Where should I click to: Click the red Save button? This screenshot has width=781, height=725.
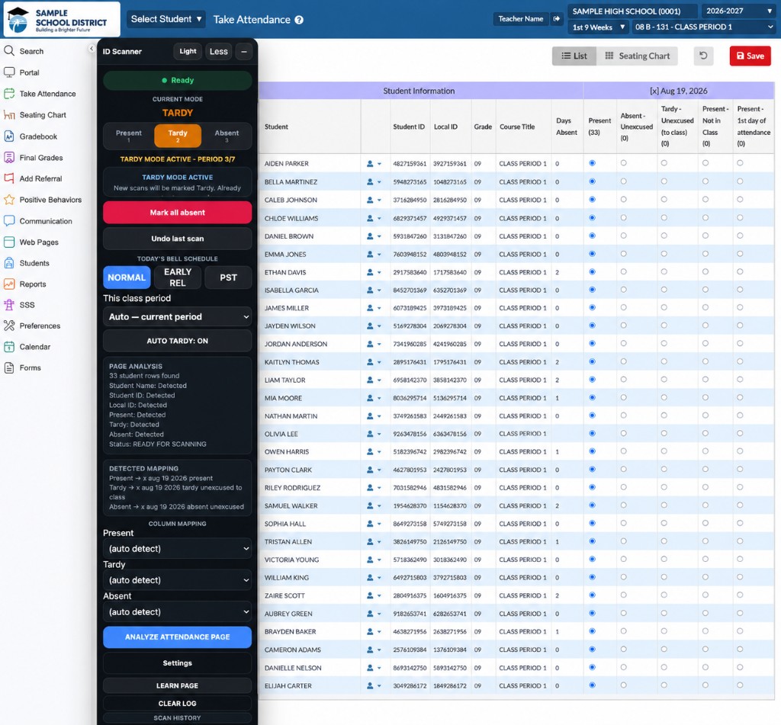(750, 56)
